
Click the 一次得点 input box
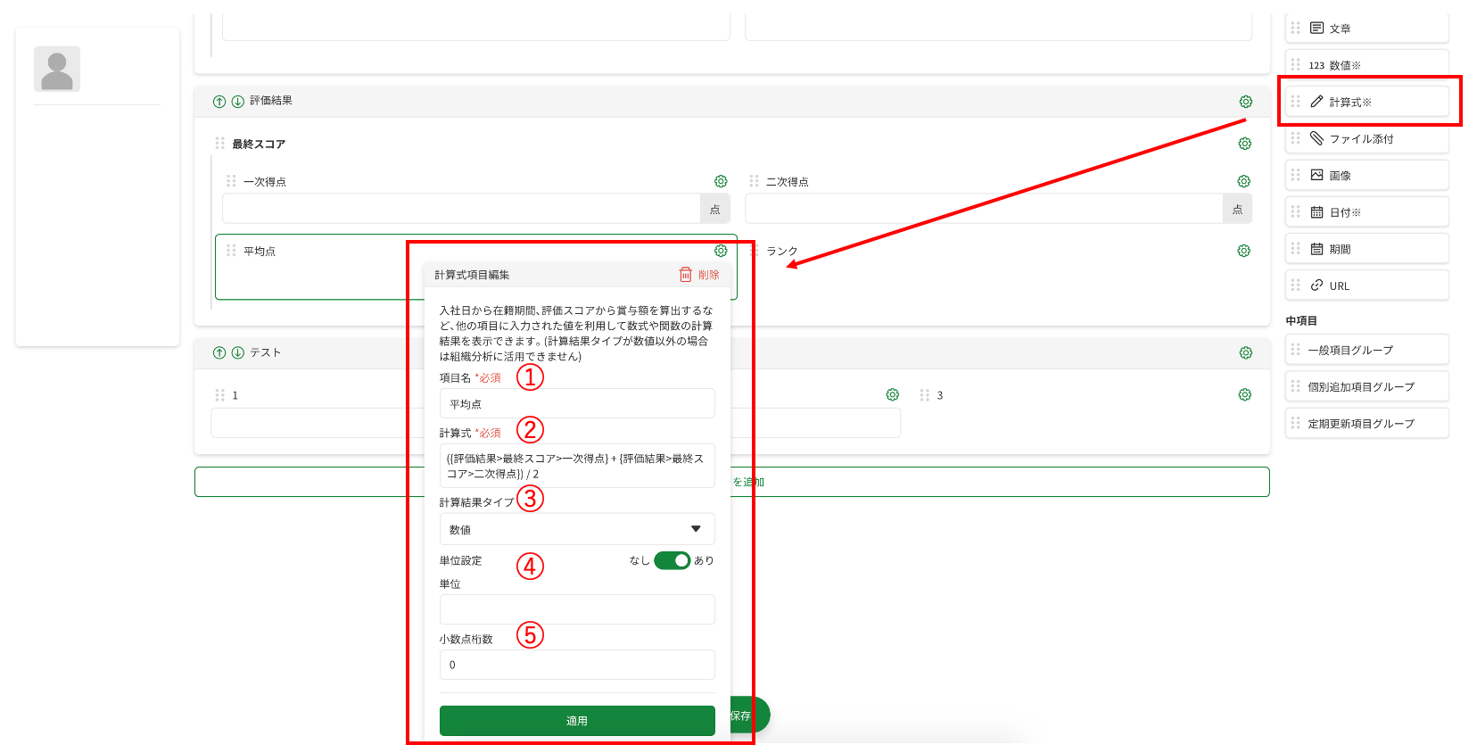(461, 209)
